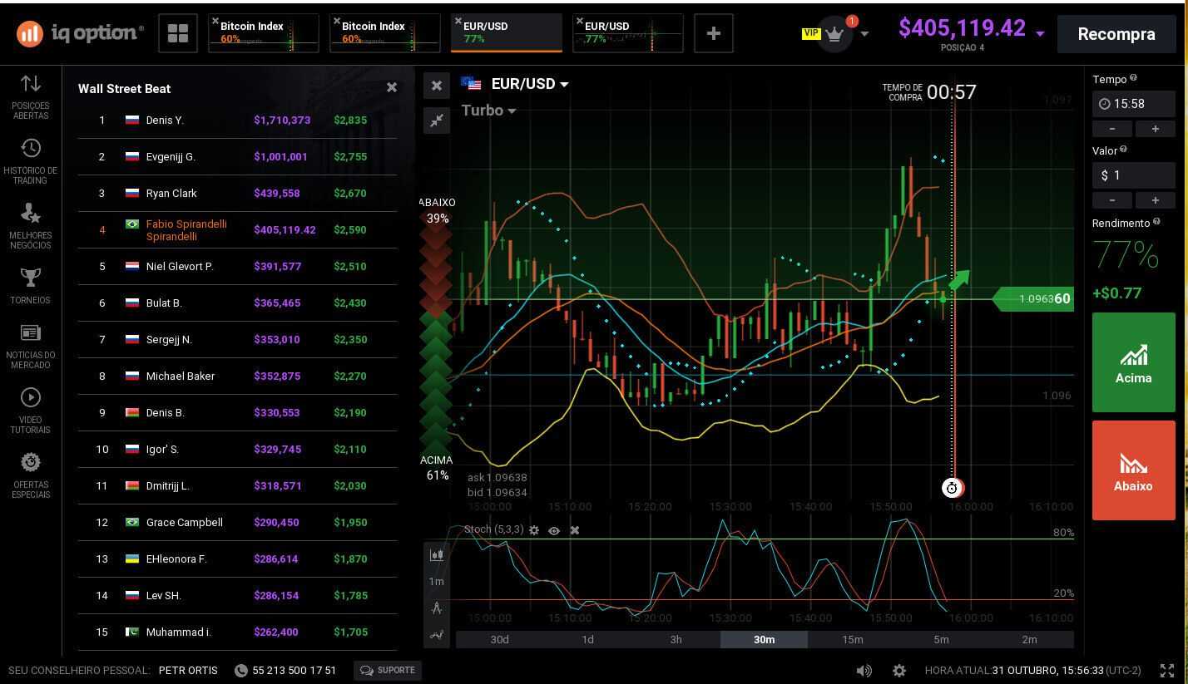Viewport: 1188px width, 684px height.
Task: Toggle fullscreen mode icon
Action: pyautogui.click(x=1167, y=670)
